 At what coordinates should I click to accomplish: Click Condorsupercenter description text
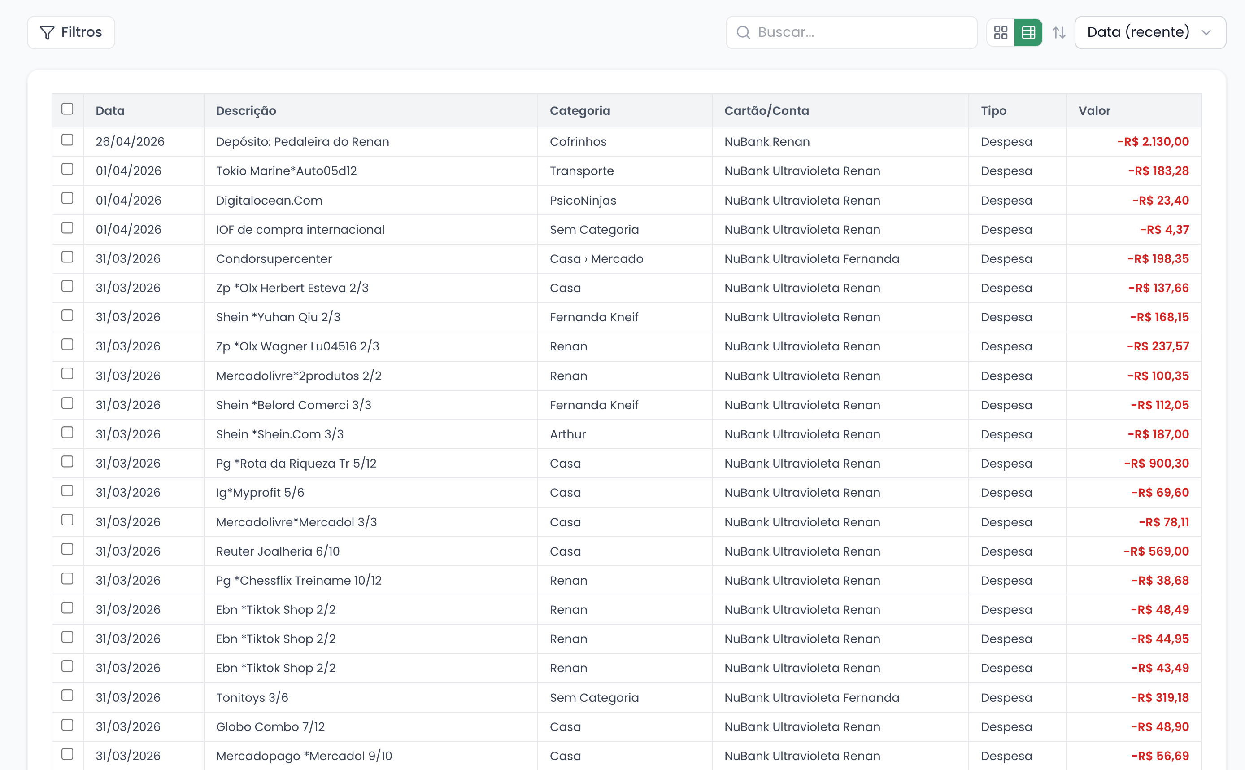tap(273, 259)
